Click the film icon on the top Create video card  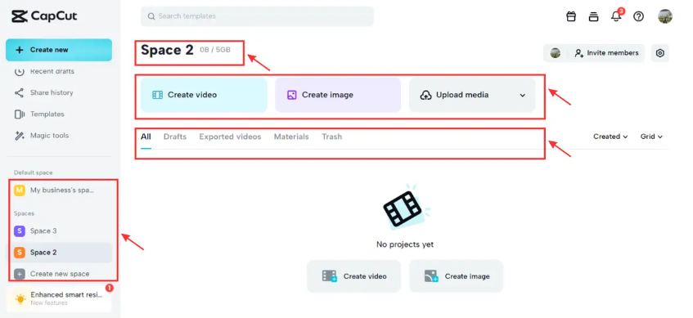(x=157, y=95)
